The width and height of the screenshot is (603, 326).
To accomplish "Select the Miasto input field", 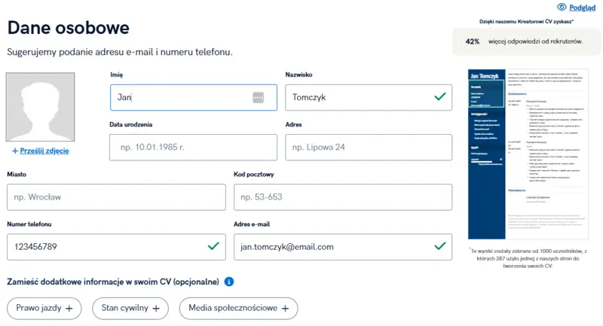I will (116, 197).
